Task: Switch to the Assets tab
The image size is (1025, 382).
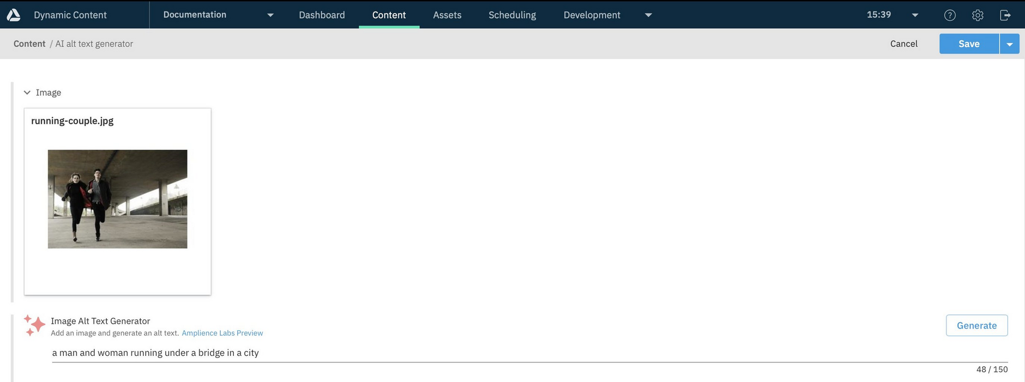Action: (x=447, y=15)
